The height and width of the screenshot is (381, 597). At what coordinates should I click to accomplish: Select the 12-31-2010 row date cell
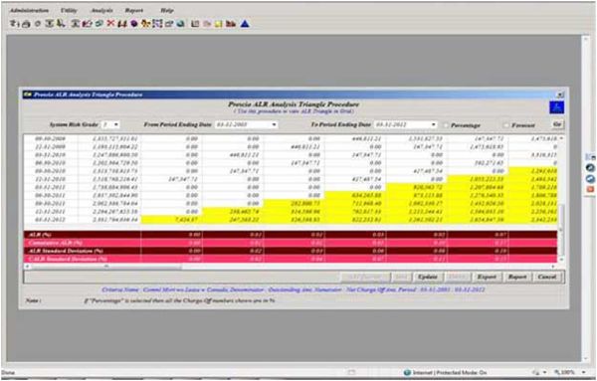51,179
